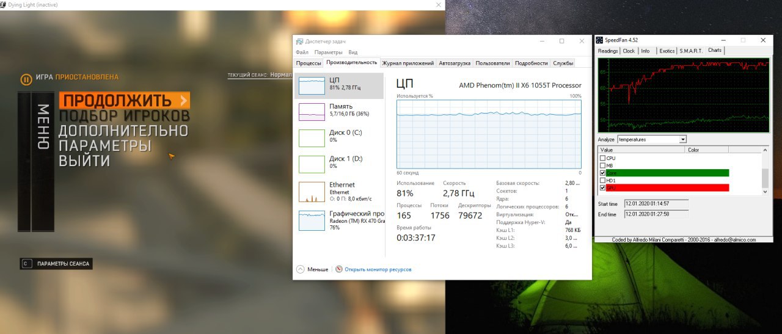Switch to the Подробности tab
The width and height of the screenshot is (782, 334).
[x=531, y=63]
